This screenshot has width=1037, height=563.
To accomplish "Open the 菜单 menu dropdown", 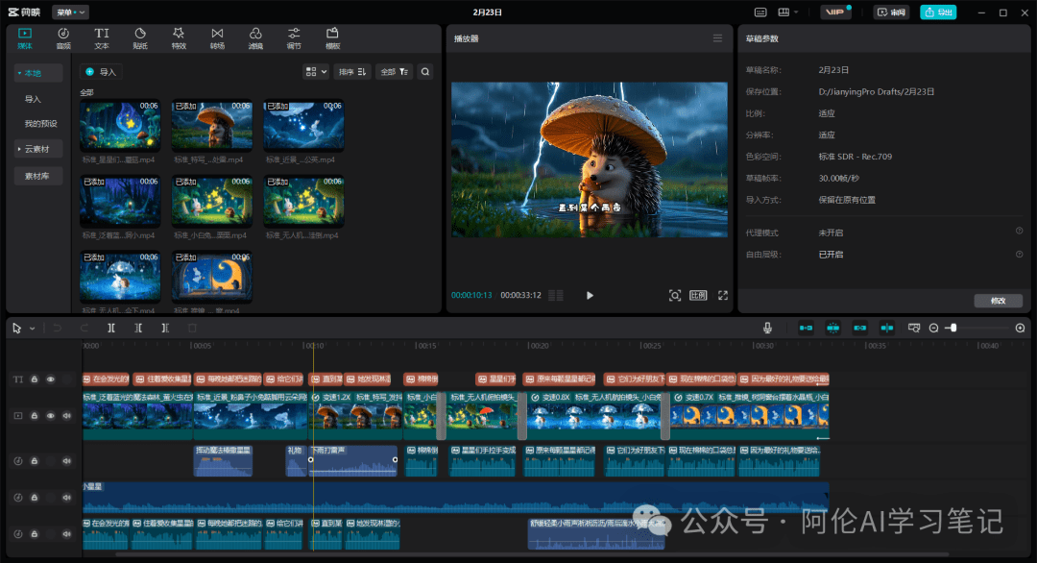I will [x=70, y=12].
